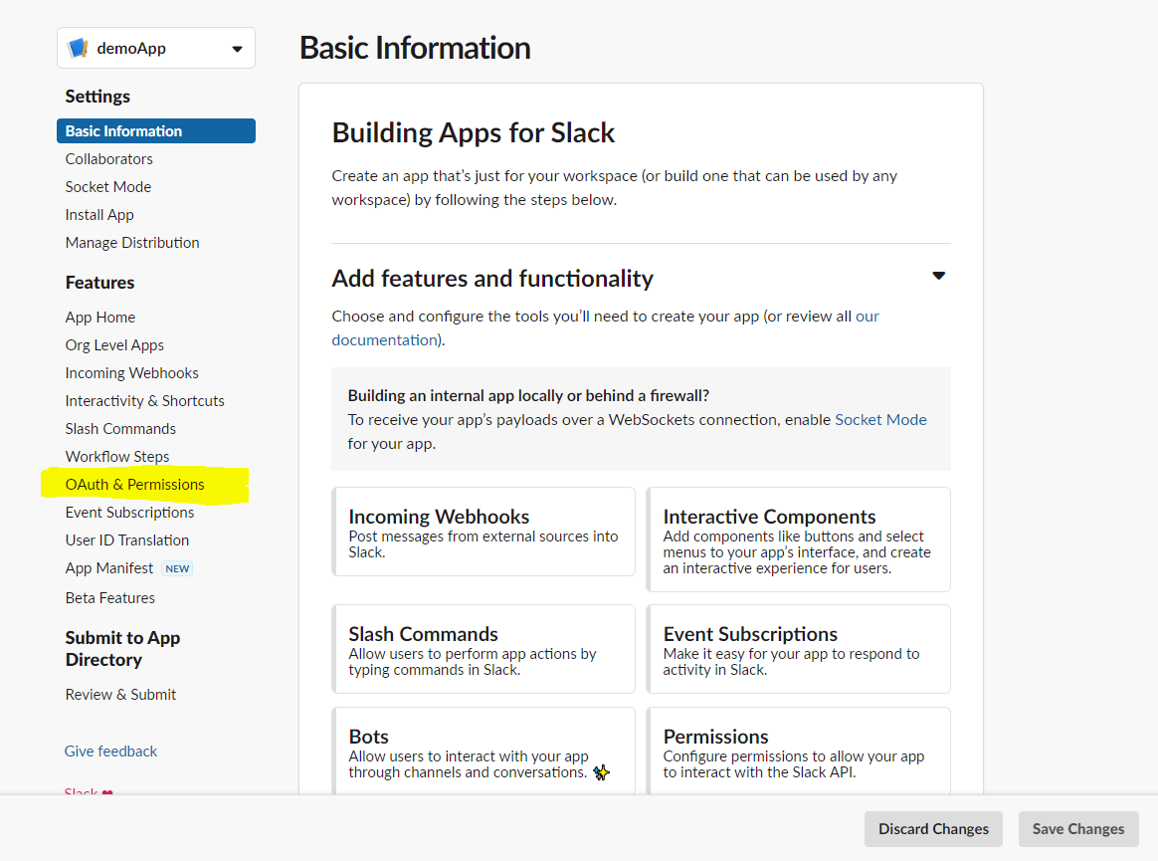This screenshot has width=1158, height=861.
Task: Open the Event Subscriptions feature card
Action: (798, 649)
